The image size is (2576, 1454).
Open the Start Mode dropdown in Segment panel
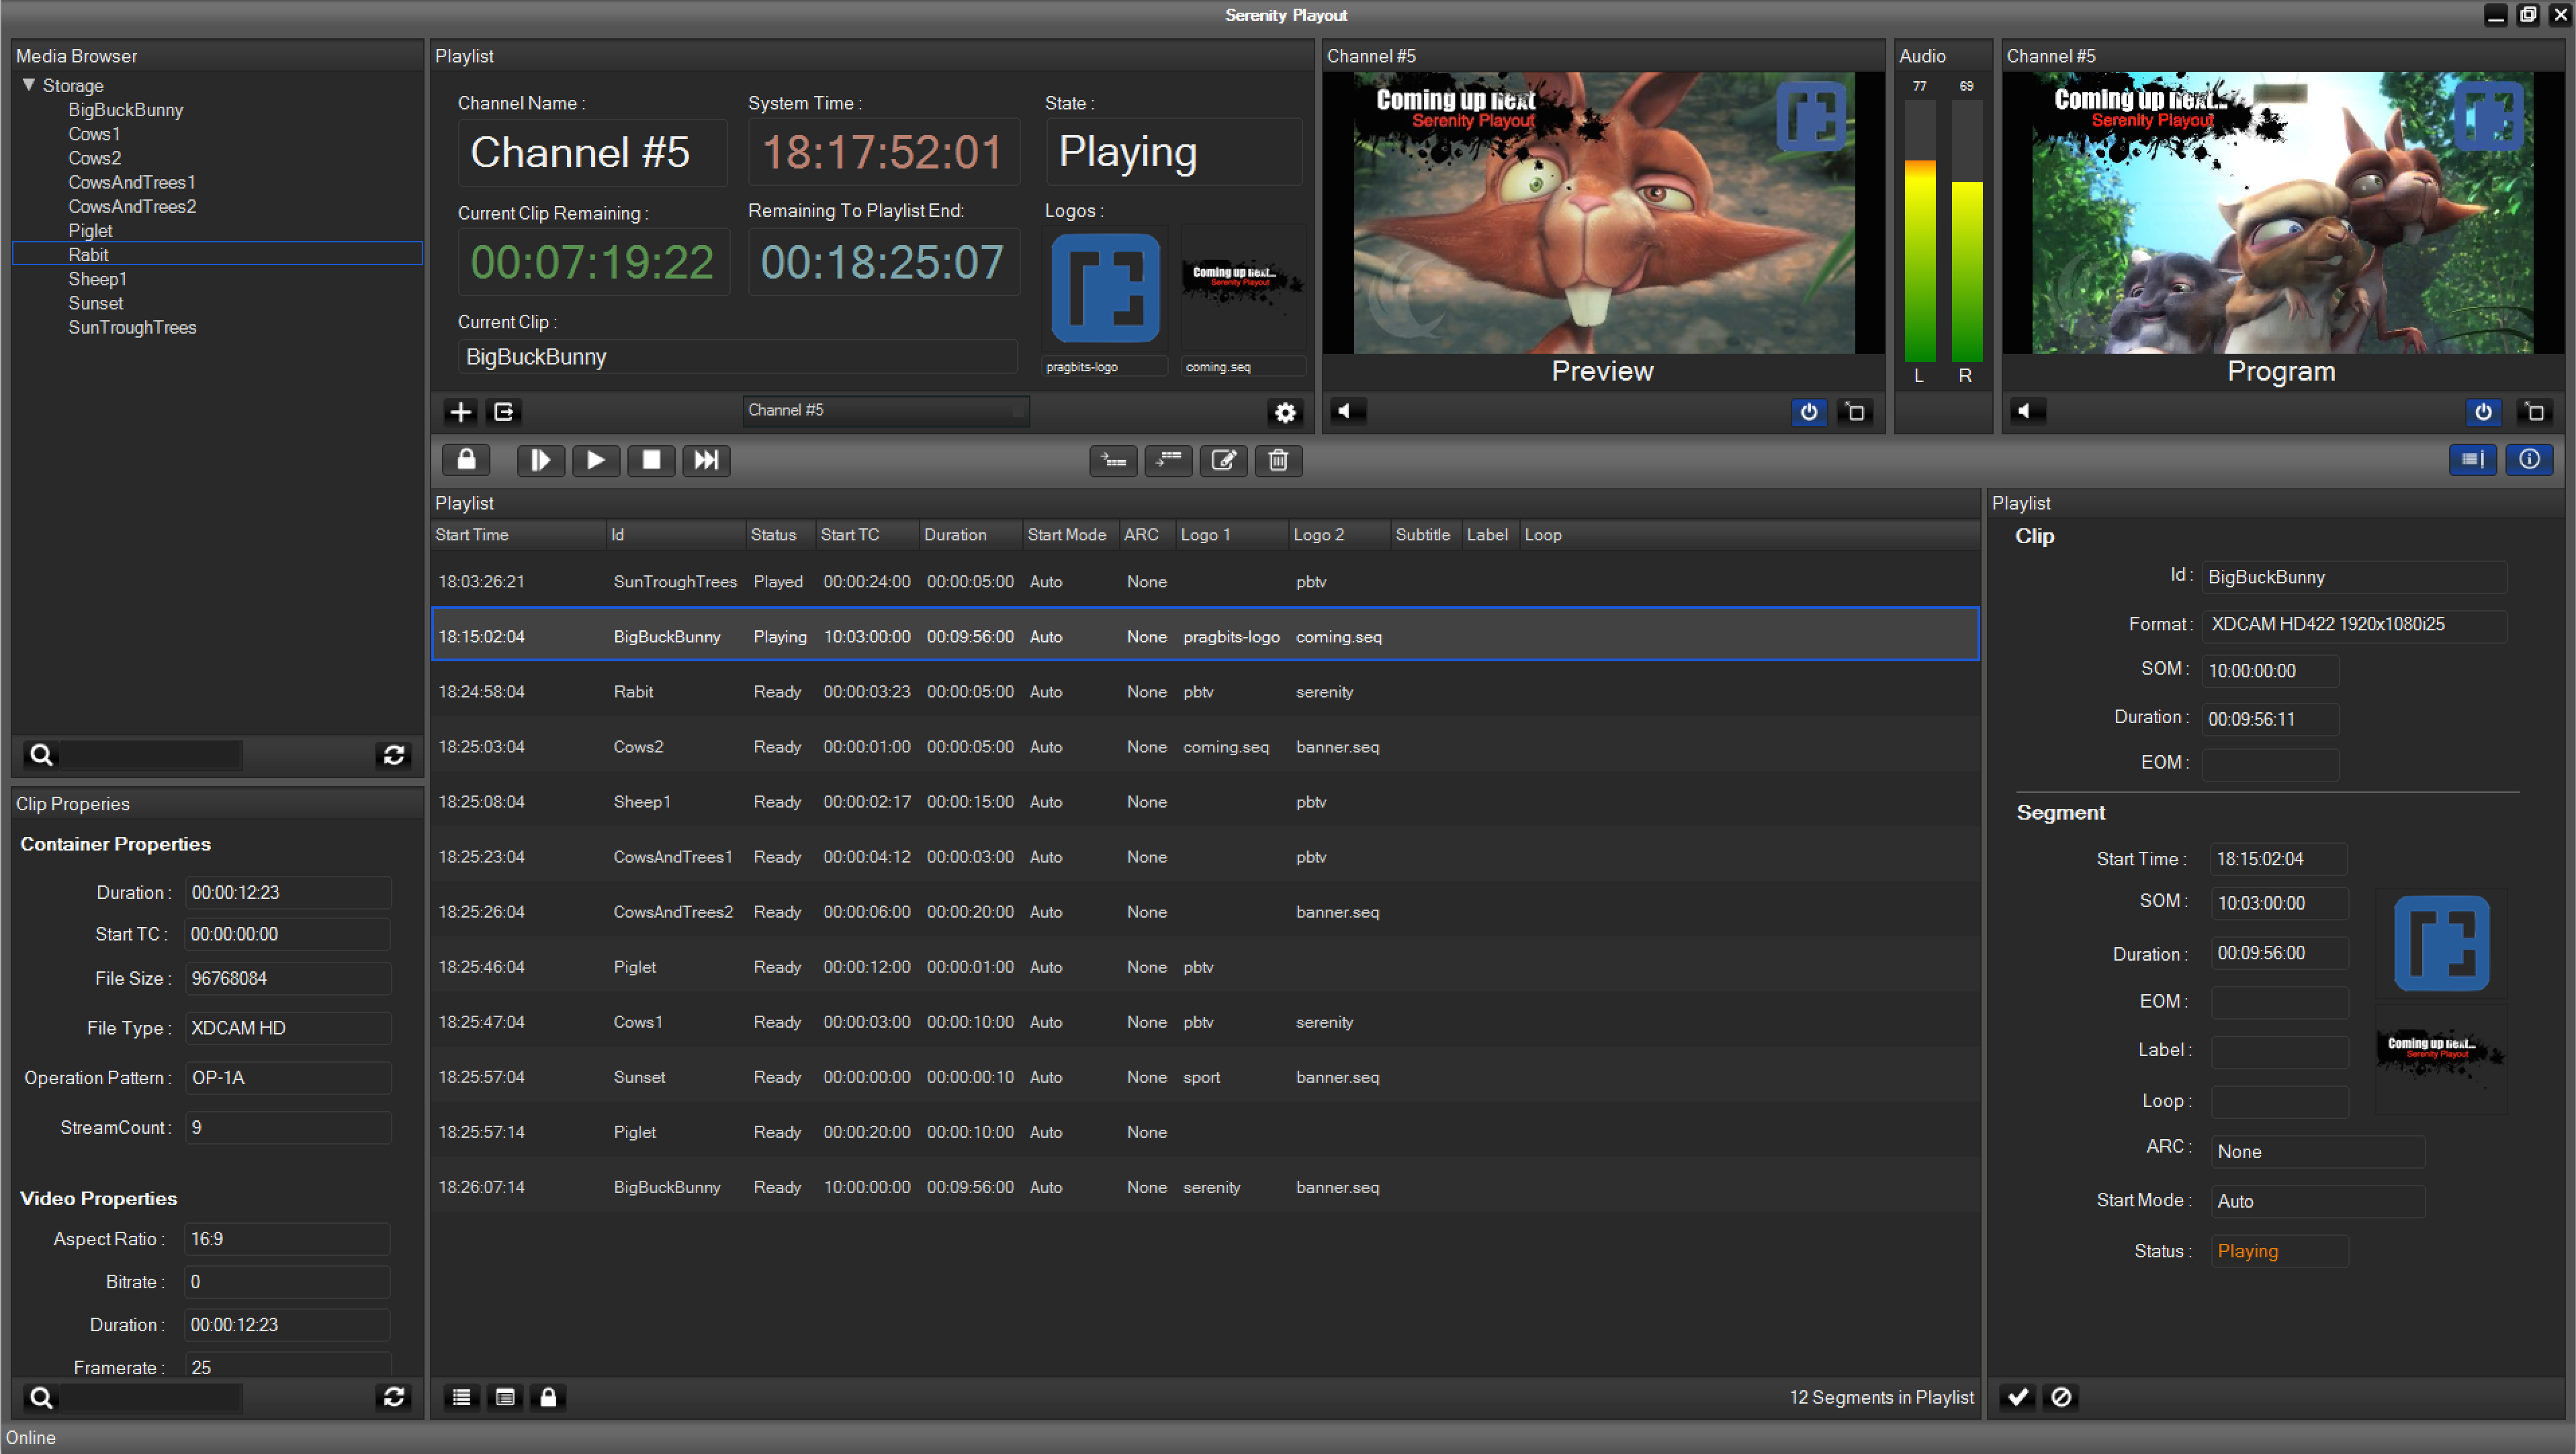pyautogui.click(x=2318, y=1201)
